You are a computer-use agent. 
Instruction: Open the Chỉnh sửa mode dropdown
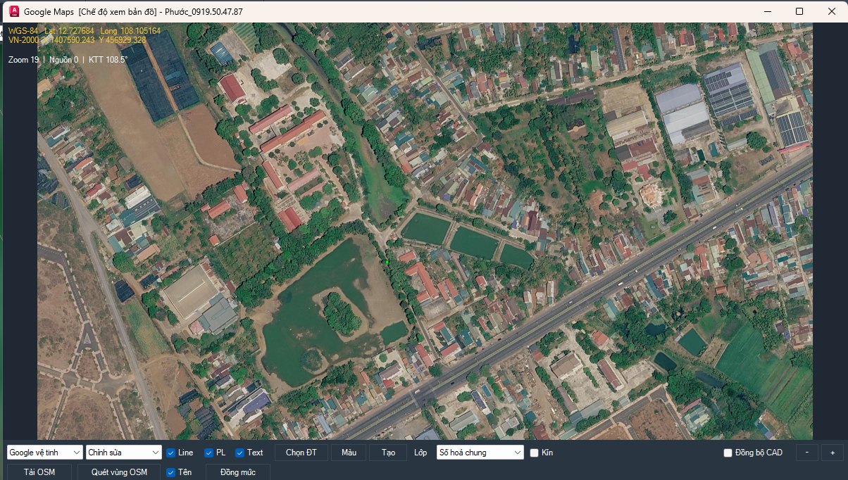(124, 453)
